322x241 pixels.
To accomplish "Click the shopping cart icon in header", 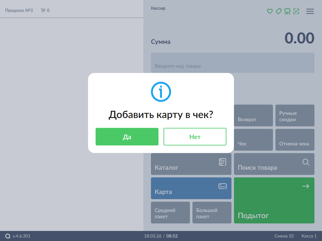I will coord(43,10).
